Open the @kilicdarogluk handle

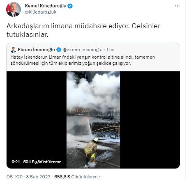(41, 12)
